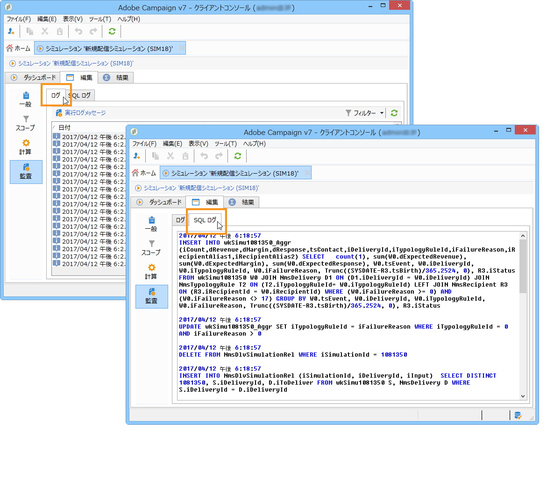The image size is (554, 478).
Task: Click the copy icon in back window toolbar
Action: (30, 31)
